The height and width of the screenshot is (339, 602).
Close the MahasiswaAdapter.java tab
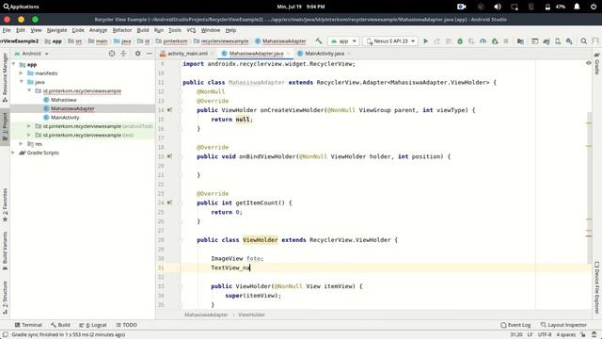289,54
